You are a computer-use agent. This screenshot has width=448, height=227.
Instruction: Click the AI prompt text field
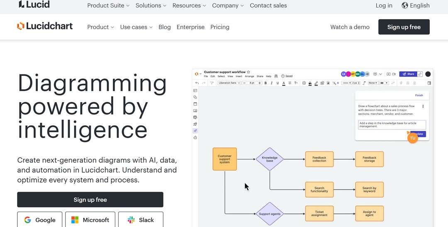[392, 124]
